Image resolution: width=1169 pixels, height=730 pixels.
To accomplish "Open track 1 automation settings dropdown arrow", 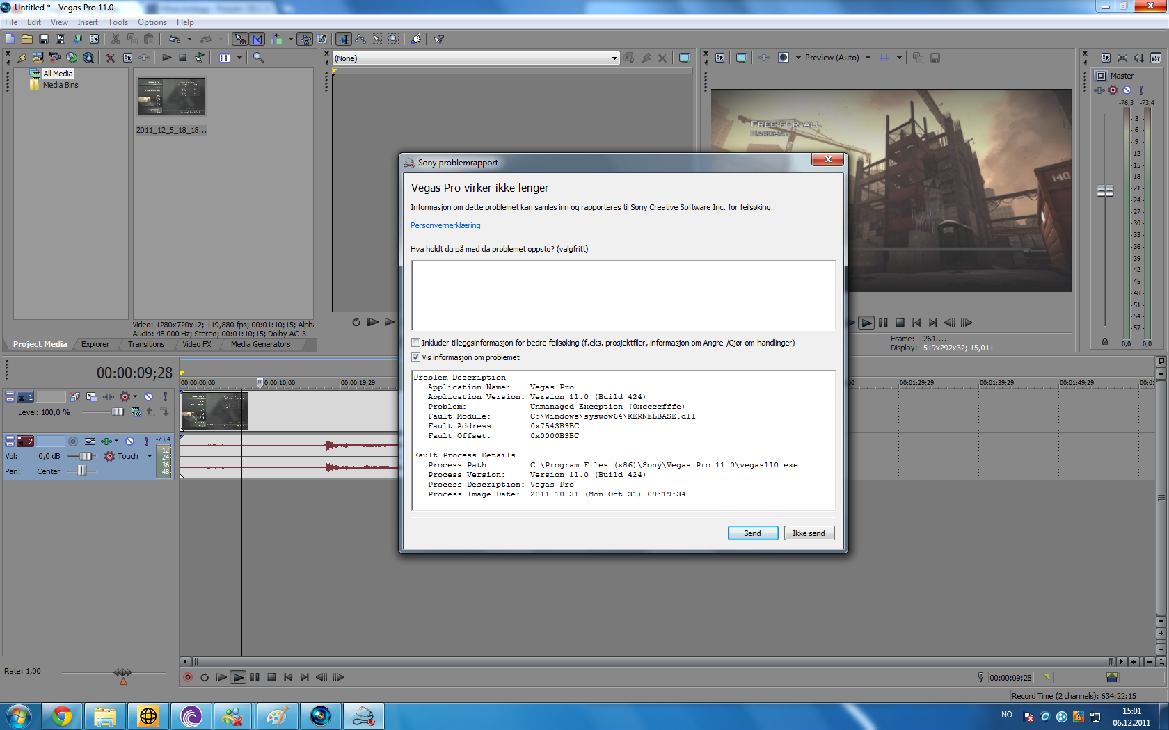I will [135, 396].
